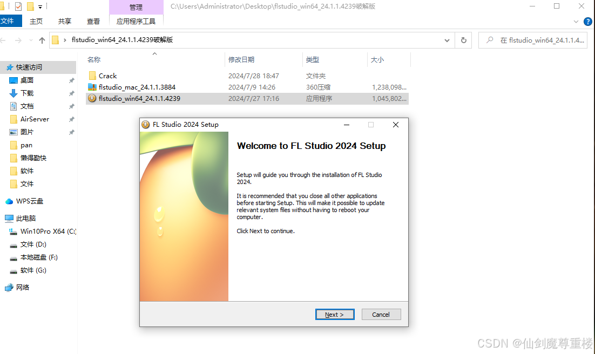Screen dimensions: 595x354
Task: Expand the address bar history dropdown
Action: (447, 40)
